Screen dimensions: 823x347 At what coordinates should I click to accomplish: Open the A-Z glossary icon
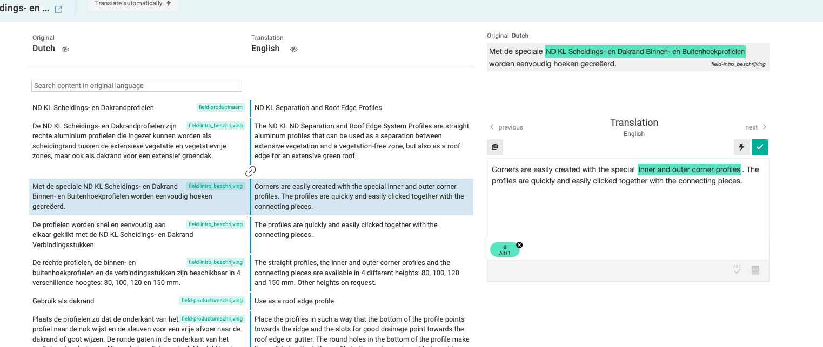(x=755, y=269)
